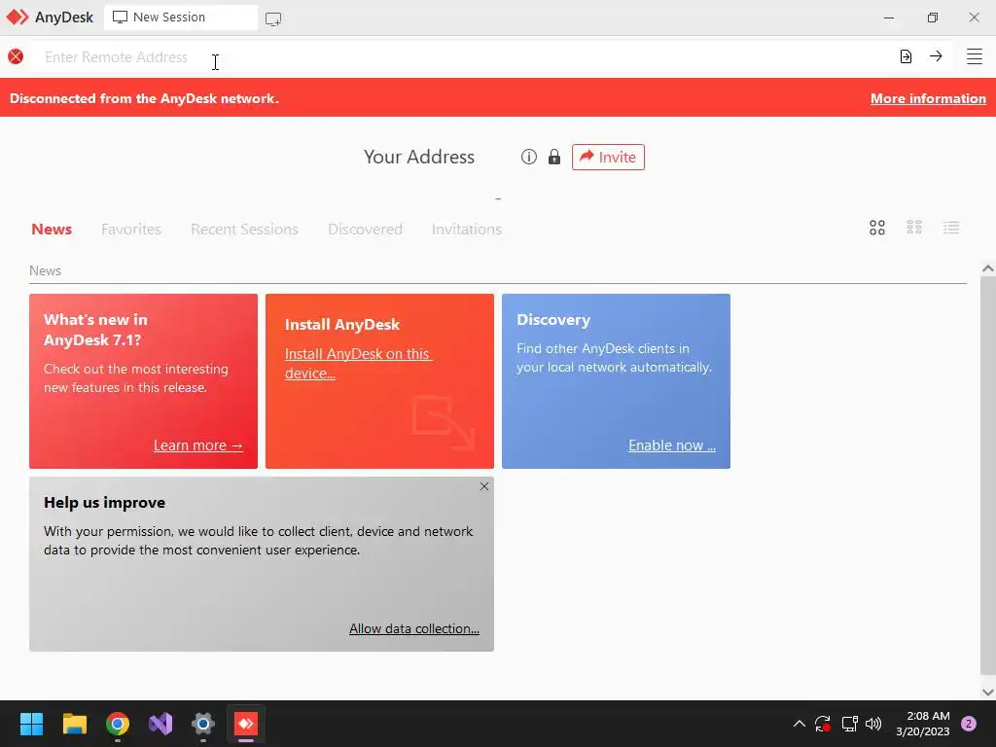The height and width of the screenshot is (747, 996).
Task: Click the Invite button
Action: [608, 157]
